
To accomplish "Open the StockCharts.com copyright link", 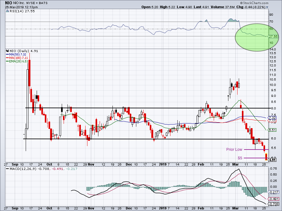I will click(x=254, y=3).
